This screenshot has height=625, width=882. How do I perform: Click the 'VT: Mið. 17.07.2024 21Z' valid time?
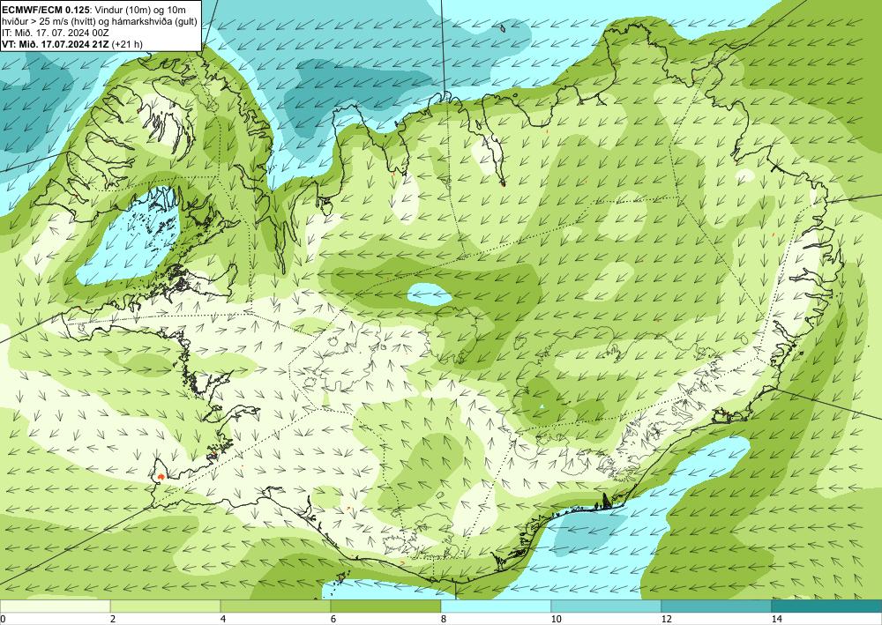click(x=56, y=43)
